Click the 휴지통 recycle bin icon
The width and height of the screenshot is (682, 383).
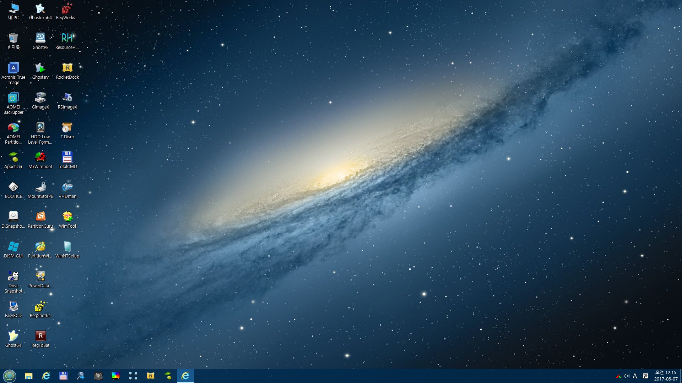(x=13, y=41)
